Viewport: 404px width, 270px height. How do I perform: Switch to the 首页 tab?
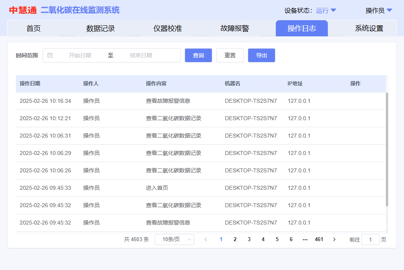(34, 28)
